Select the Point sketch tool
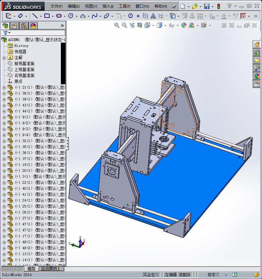The image size is (262, 279). point(138,16)
